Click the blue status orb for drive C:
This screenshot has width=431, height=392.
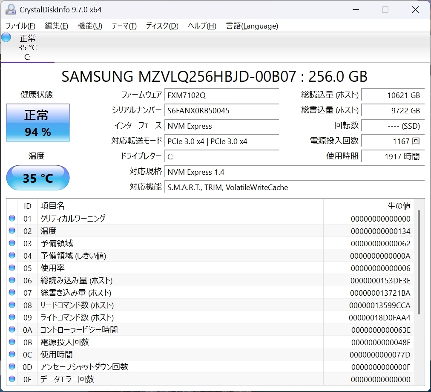click(6, 37)
